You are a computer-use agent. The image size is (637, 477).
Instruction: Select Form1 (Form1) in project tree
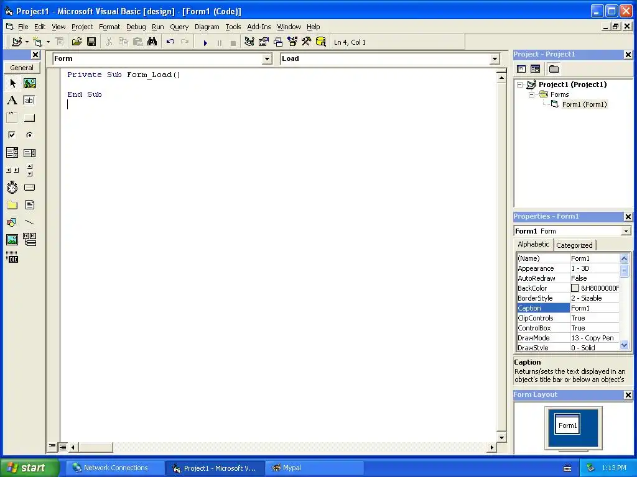584,104
